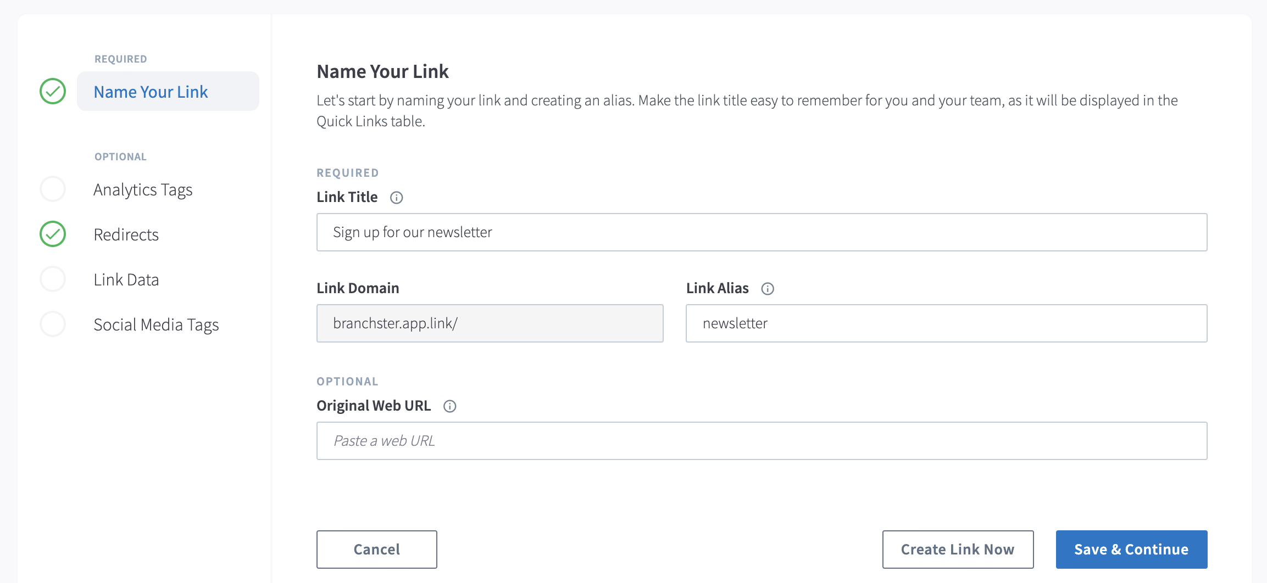This screenshot has height=583, width=1267.
Task: Click the info icon beside Link Alias
Action: [x=768, y=289]
